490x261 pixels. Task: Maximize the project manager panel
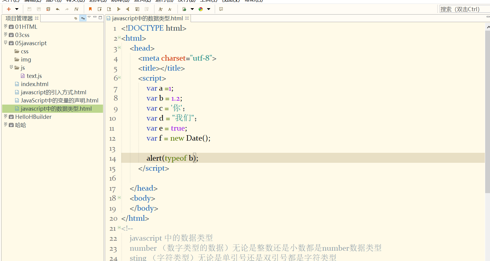click(x=100, y=18)
